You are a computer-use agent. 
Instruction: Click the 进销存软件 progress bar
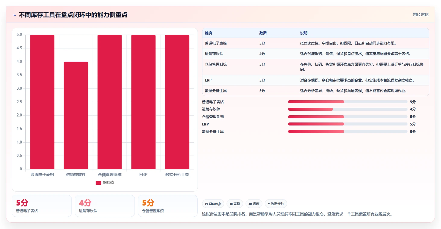point(348,109)
